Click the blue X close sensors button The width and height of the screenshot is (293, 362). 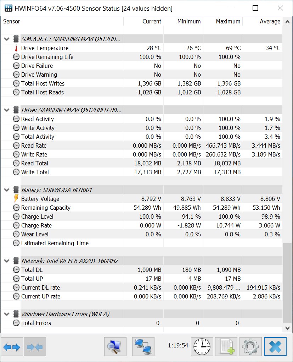275,347
